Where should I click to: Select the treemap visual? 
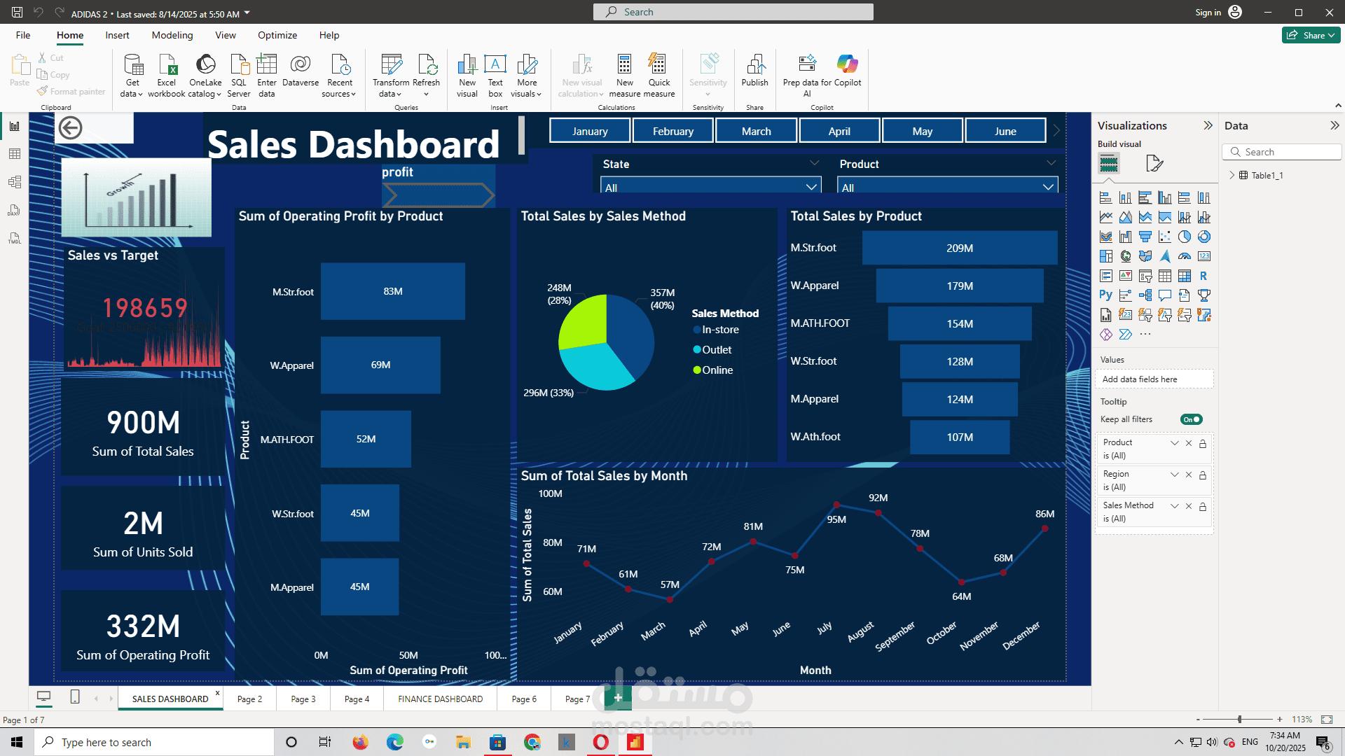[x=1106, y=257]
